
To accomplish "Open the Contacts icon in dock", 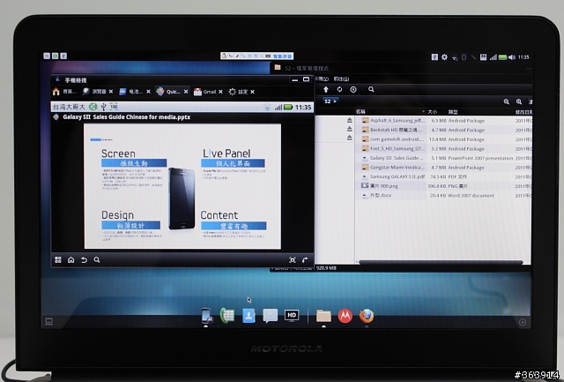I will pyautogui.click(x=249, y=316).
